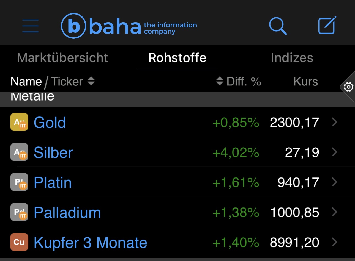Expand Silber row with chevron arrow
This screenshot has height=261, width=355.
(x=334, y=152)
